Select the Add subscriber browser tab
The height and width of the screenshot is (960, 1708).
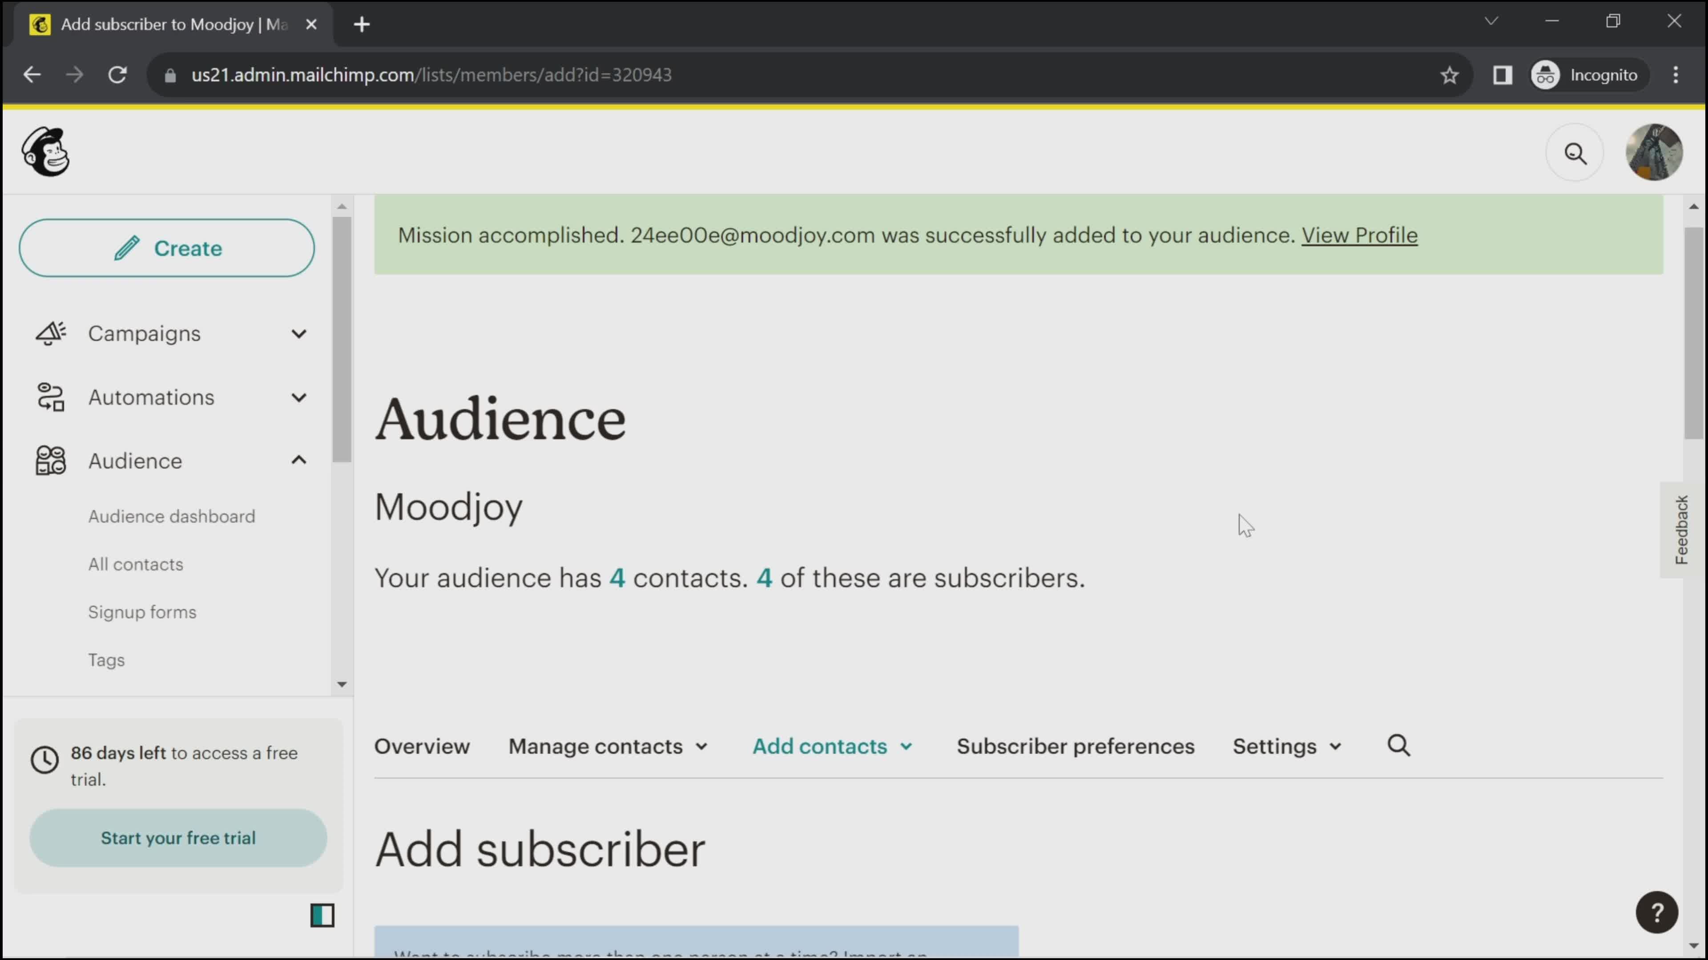click(x=174, y=24)
